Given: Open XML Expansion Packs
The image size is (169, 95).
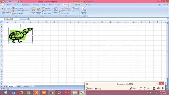Looking at the screenshot, I should point(65,11).
